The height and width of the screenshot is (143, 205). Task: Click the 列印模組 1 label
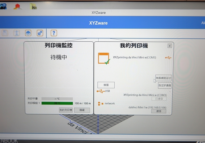point(34,103)
